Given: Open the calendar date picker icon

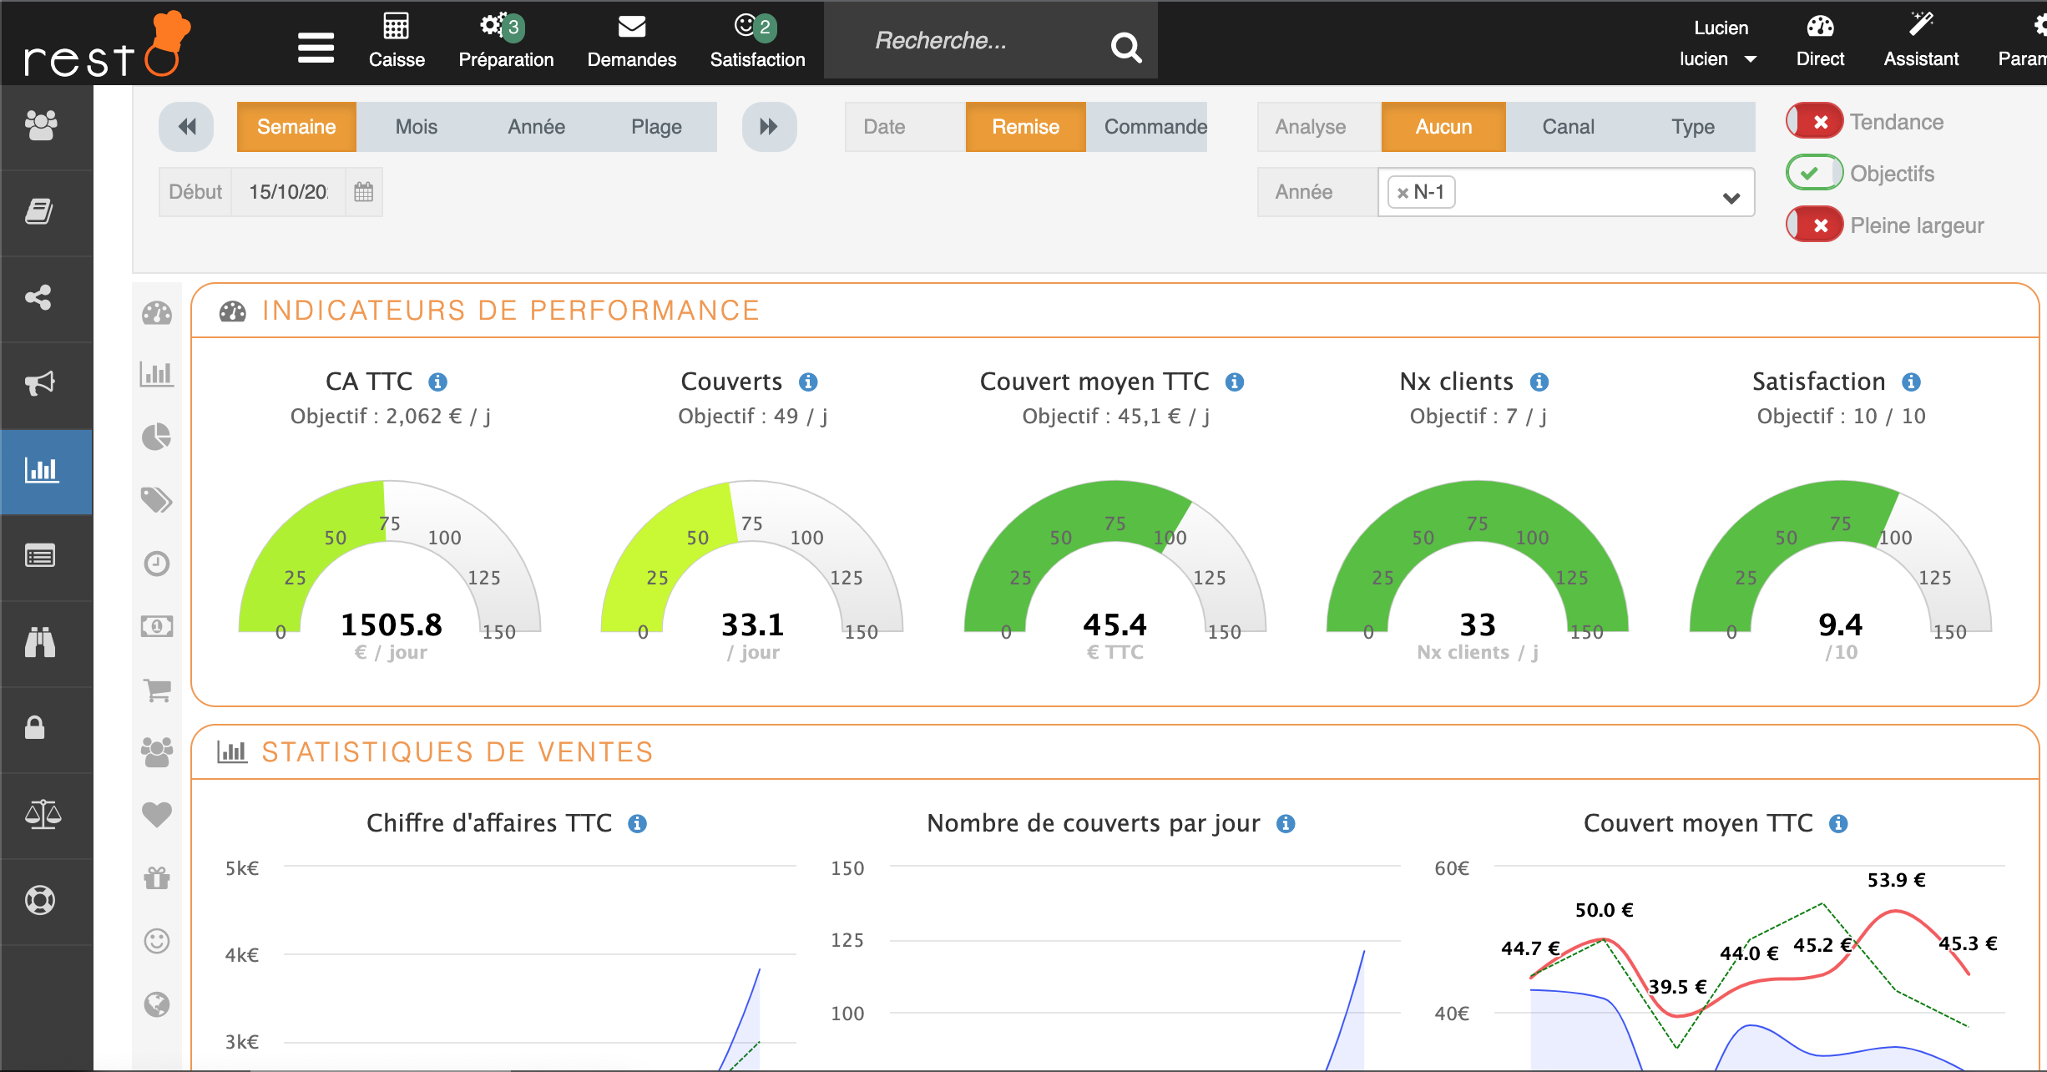Looking at the screenshot, I should pyautogui.click(x=363, y=192).
